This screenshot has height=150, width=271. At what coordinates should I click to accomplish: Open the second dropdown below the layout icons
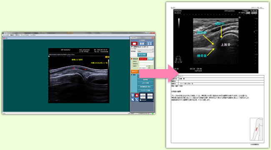click(x=146, y=52)
